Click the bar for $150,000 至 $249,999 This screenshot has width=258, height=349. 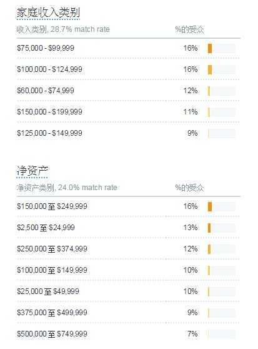tap(222, 206)
